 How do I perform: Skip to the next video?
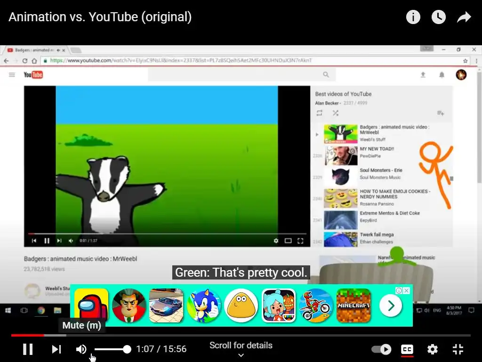[x=56, y=349]
